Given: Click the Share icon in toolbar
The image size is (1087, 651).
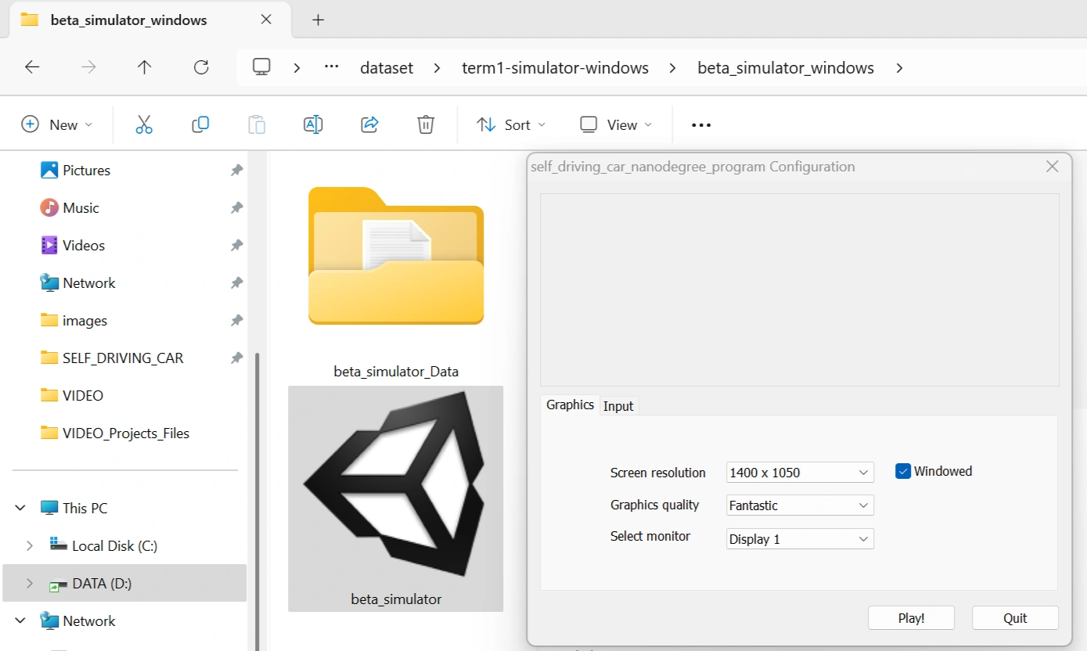Looking at the screenshot, I should (369, 124).
